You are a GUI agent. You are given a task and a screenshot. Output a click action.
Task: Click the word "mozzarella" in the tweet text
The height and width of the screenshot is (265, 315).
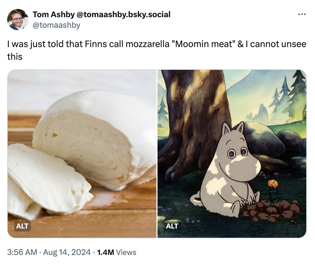[146, 44]
